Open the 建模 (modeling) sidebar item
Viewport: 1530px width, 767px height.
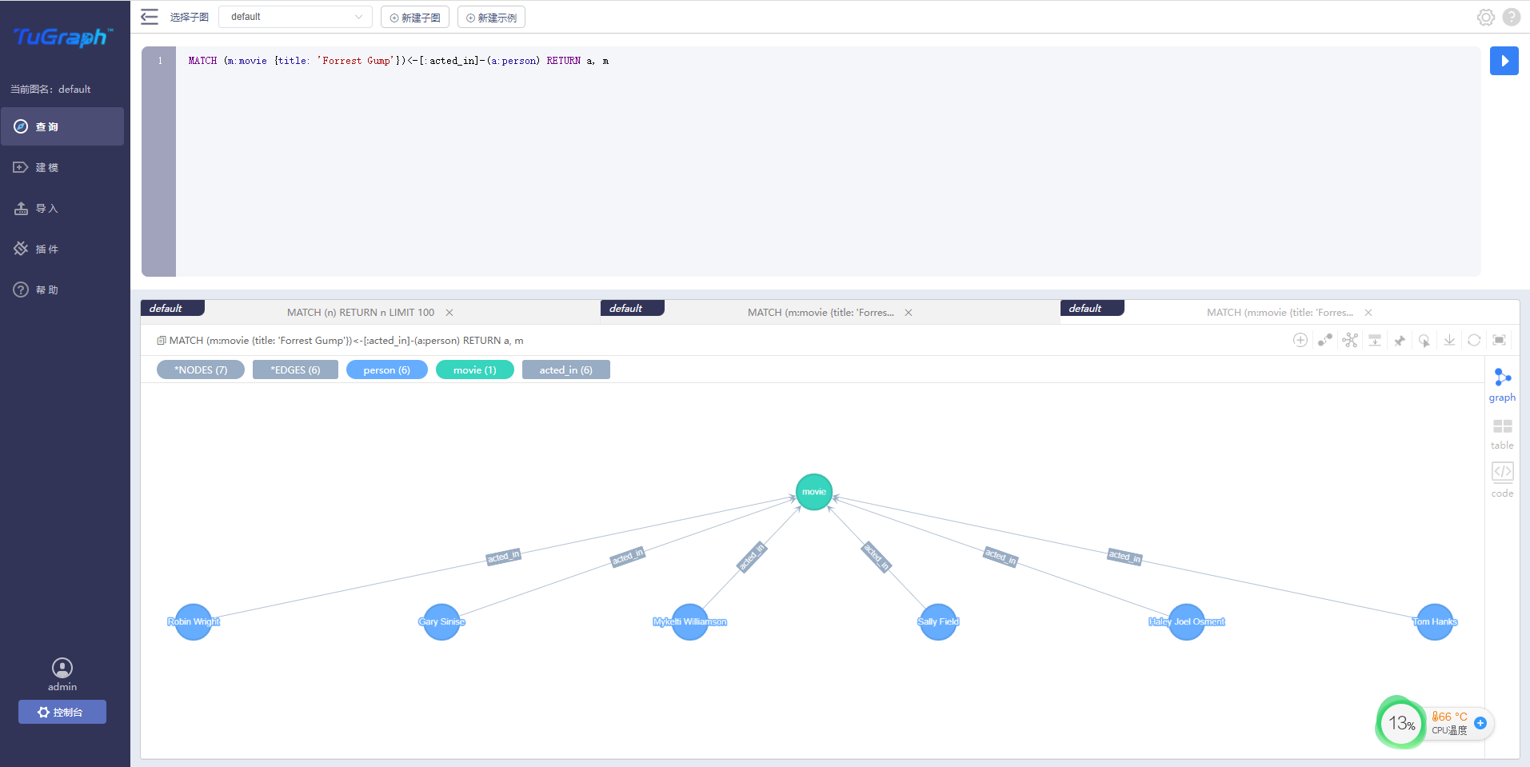click(62, 167)
